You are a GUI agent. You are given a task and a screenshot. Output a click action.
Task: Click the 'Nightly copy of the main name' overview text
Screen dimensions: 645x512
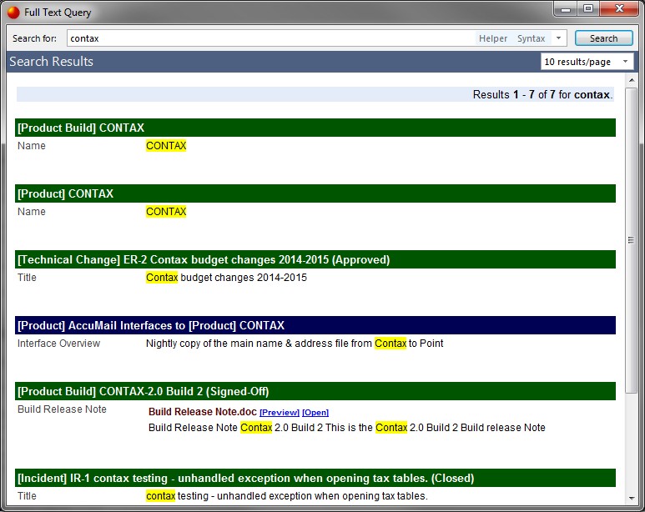(295, 344)
